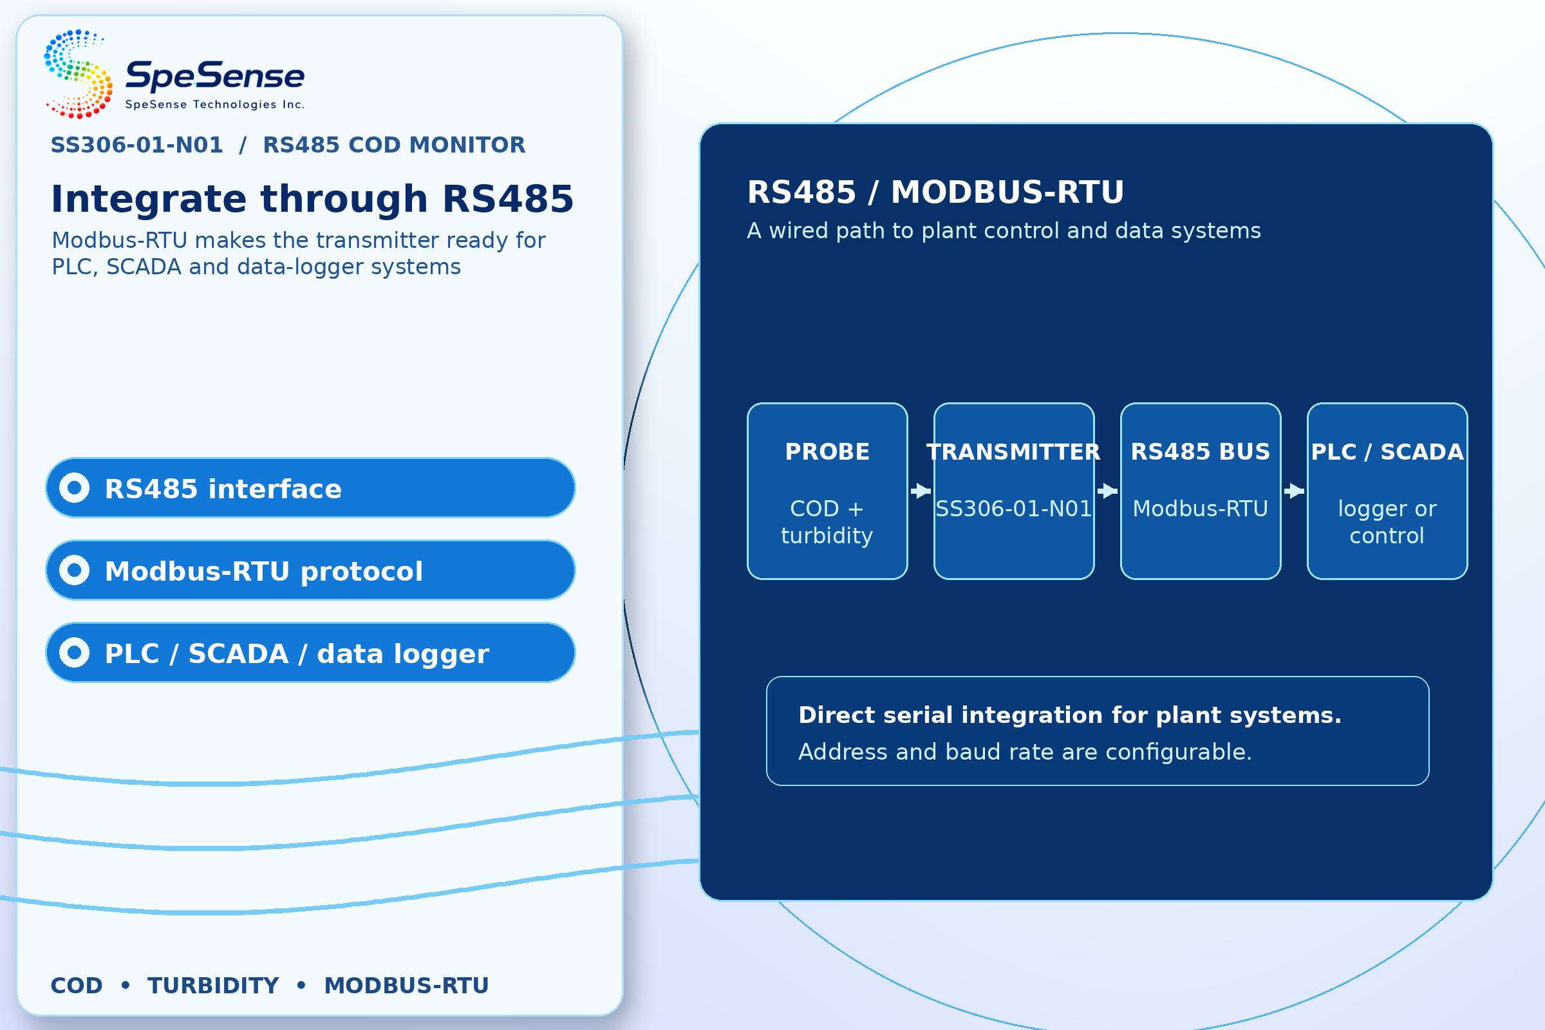This screenshot has height=1030, width=1545.
Task: Click 'Modbus-RTU' text in RS485 BUS block
Action: [1201, 509]
